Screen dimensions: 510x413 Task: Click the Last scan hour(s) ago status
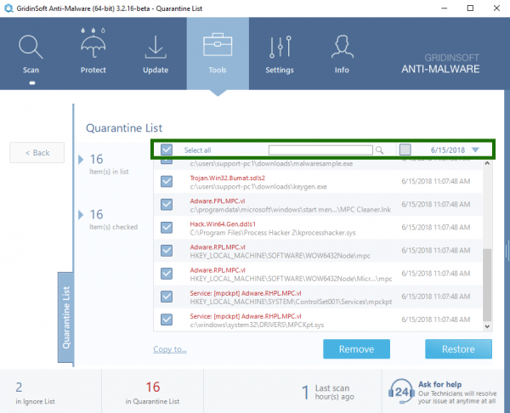coord(328,393)
